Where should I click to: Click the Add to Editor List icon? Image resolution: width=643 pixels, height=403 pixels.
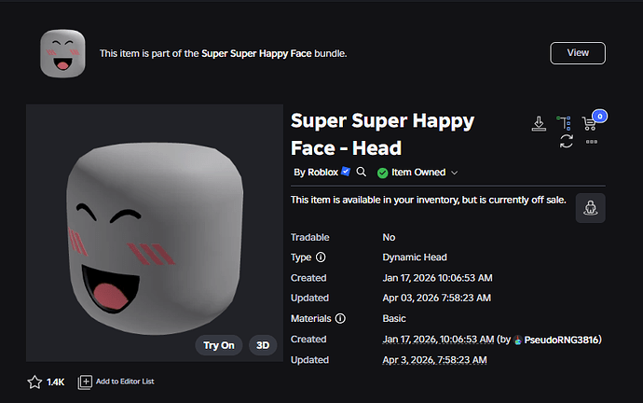85,382
